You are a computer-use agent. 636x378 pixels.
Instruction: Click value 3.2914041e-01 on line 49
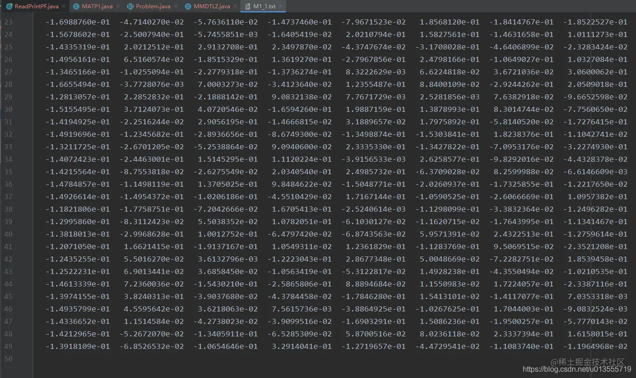302,347
